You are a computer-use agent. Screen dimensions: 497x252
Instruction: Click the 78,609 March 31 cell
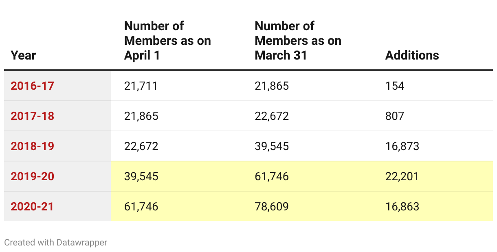[272, 207]
